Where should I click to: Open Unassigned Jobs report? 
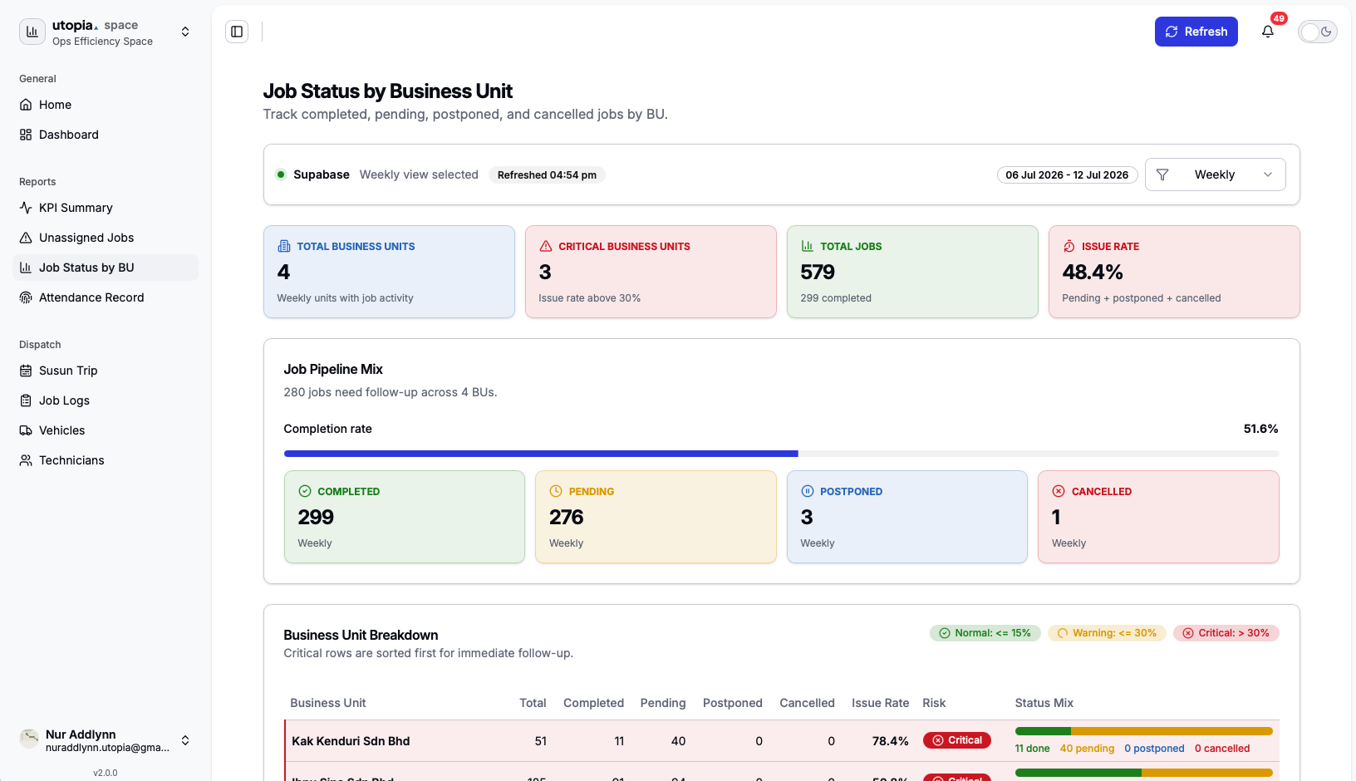click(x=106, y=238)
